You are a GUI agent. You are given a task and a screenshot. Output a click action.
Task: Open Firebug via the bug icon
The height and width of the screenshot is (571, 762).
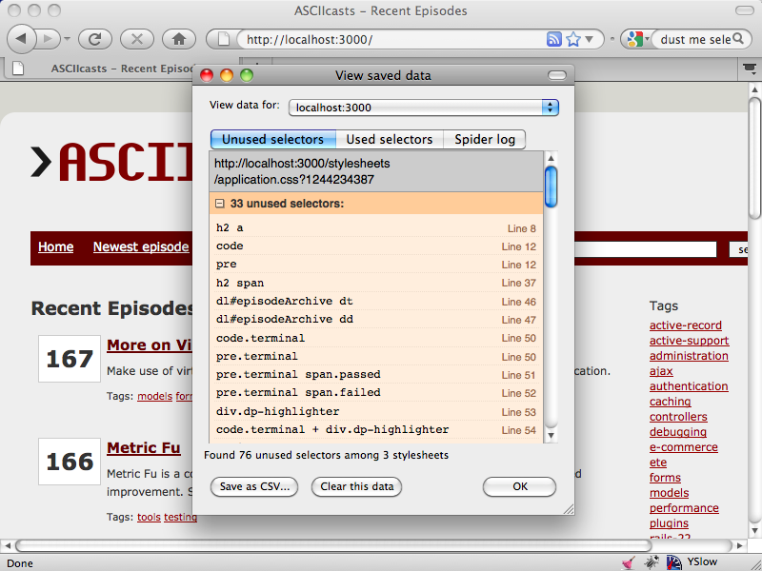coord(652,562)
